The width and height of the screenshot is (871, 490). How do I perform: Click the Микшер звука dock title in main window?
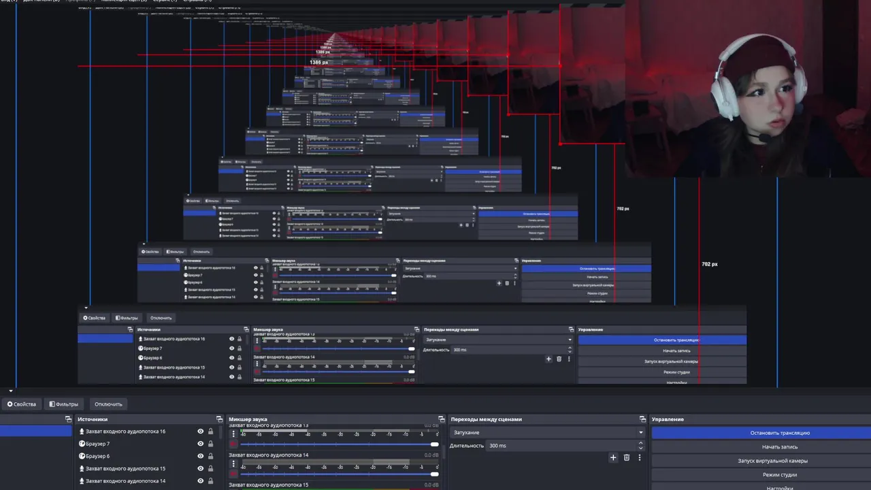coord(248,419)
